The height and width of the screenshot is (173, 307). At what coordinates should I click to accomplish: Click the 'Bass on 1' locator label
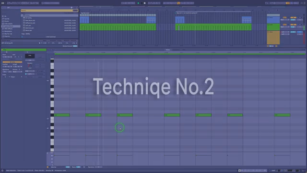pyautogui.click(x=187, y=13)
